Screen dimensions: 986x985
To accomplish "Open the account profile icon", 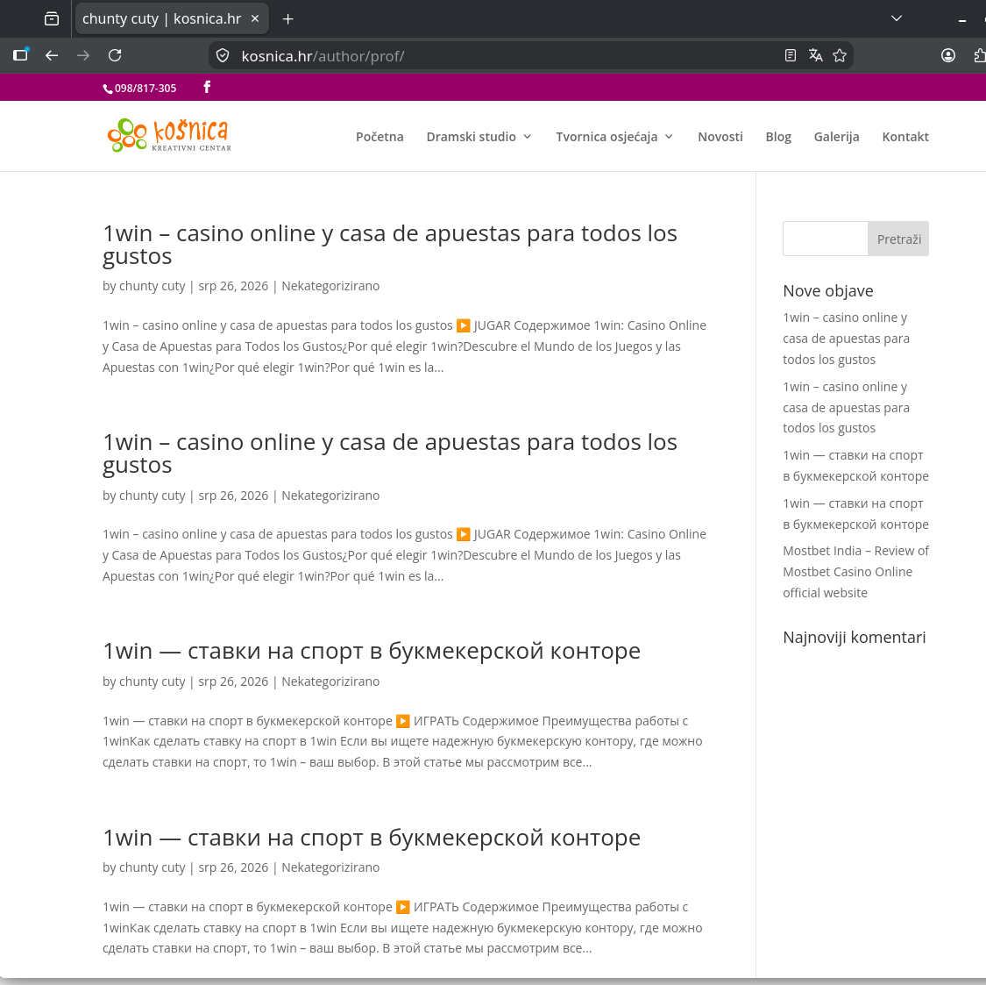I will coord(948,55).
